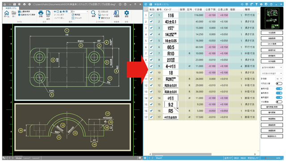
Task: Click the 印刷 (Print) ribbon icon
Action: click(41, 13)
